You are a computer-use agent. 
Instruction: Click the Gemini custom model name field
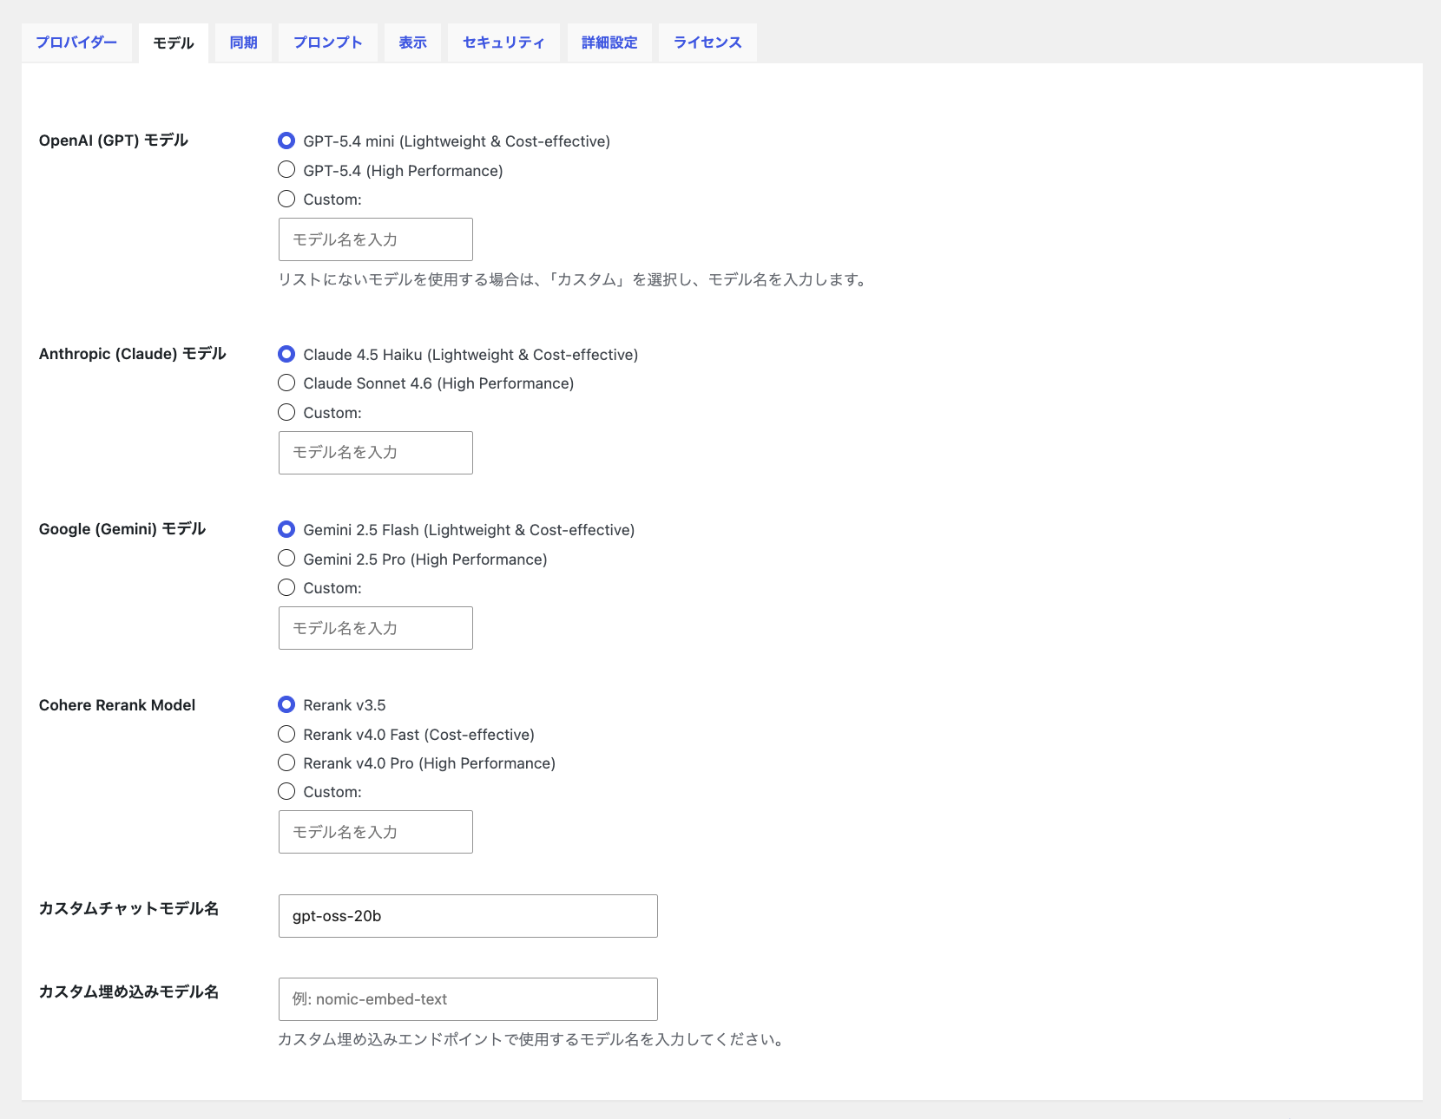376,628
